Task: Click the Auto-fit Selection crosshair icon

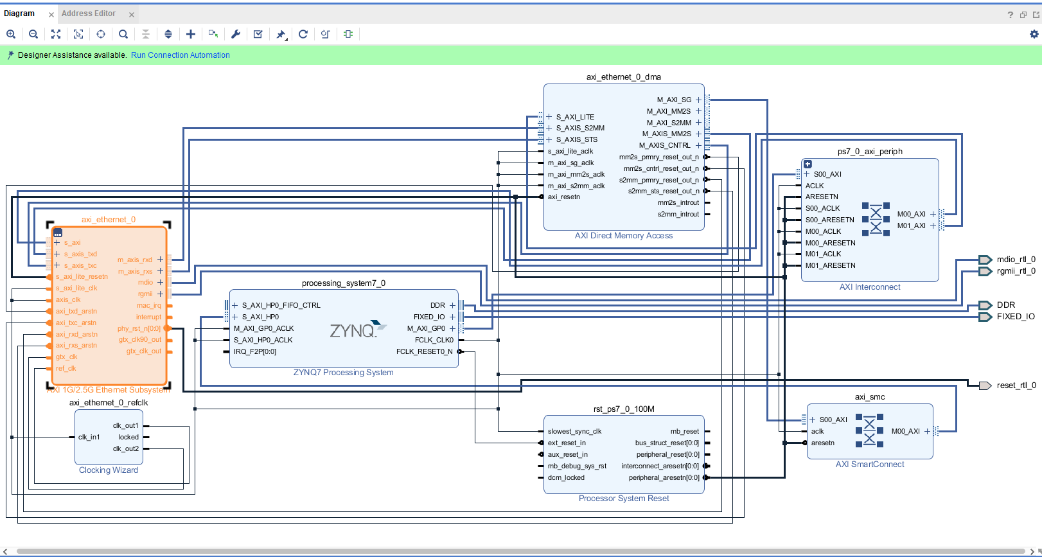Action: [101, 34]
